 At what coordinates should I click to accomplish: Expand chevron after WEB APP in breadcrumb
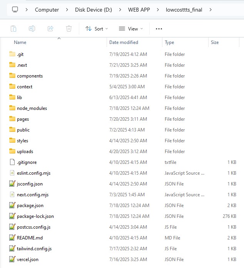tap(157, 10)
